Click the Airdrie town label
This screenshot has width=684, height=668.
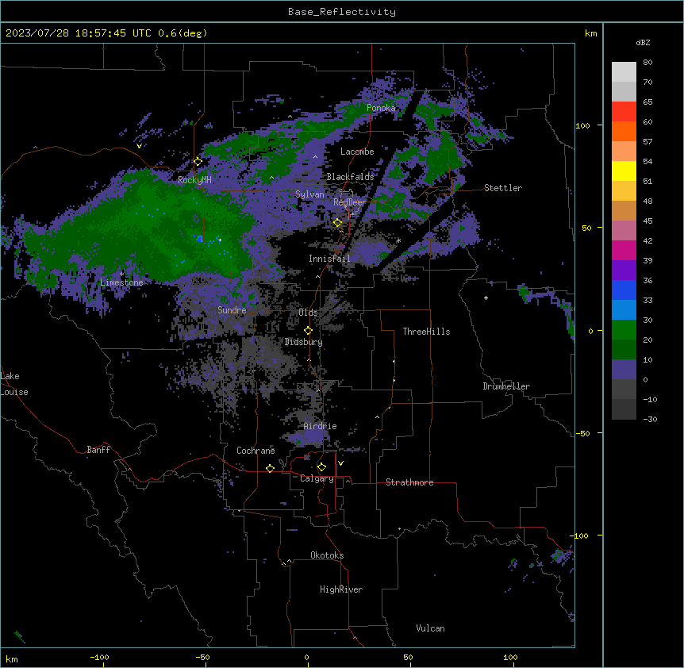(x=321, y=426)
